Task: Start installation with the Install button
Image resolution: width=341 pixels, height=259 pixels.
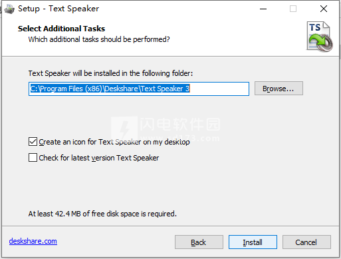Action: 253,242
